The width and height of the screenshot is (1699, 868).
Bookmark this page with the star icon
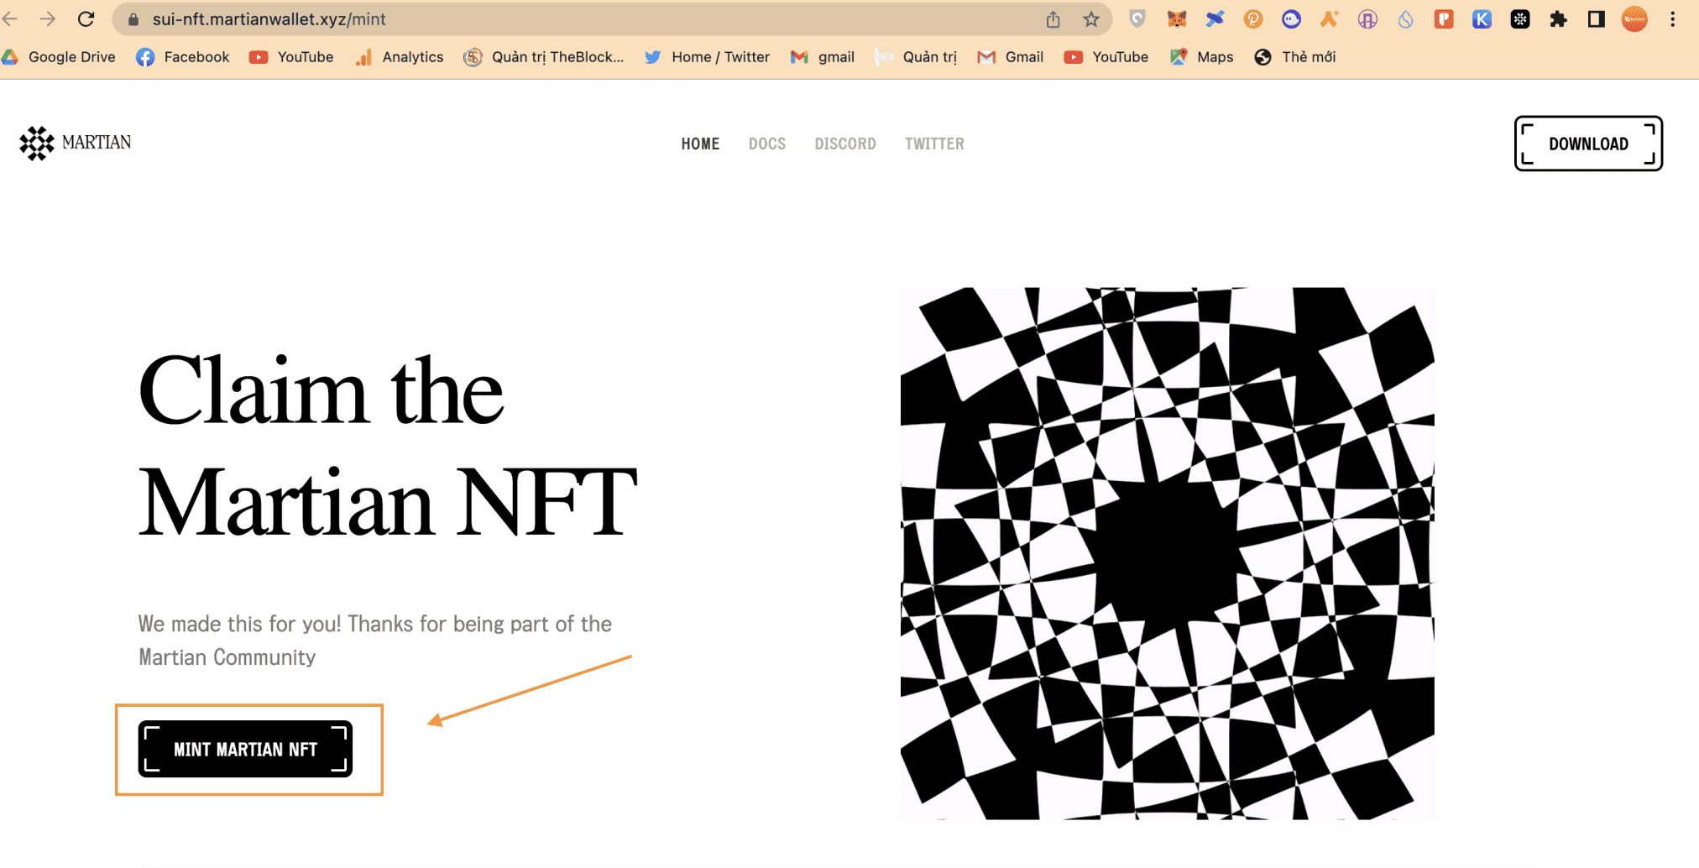1091,19
